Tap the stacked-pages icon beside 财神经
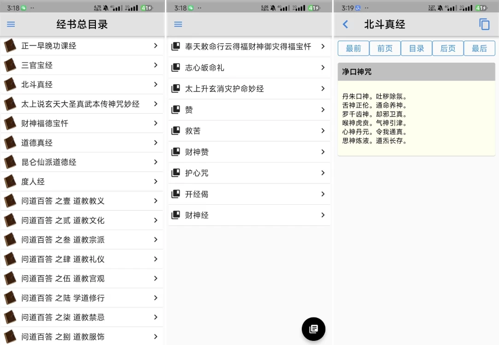Viewport: 499px width, 345px height. (x=176, y=215)
